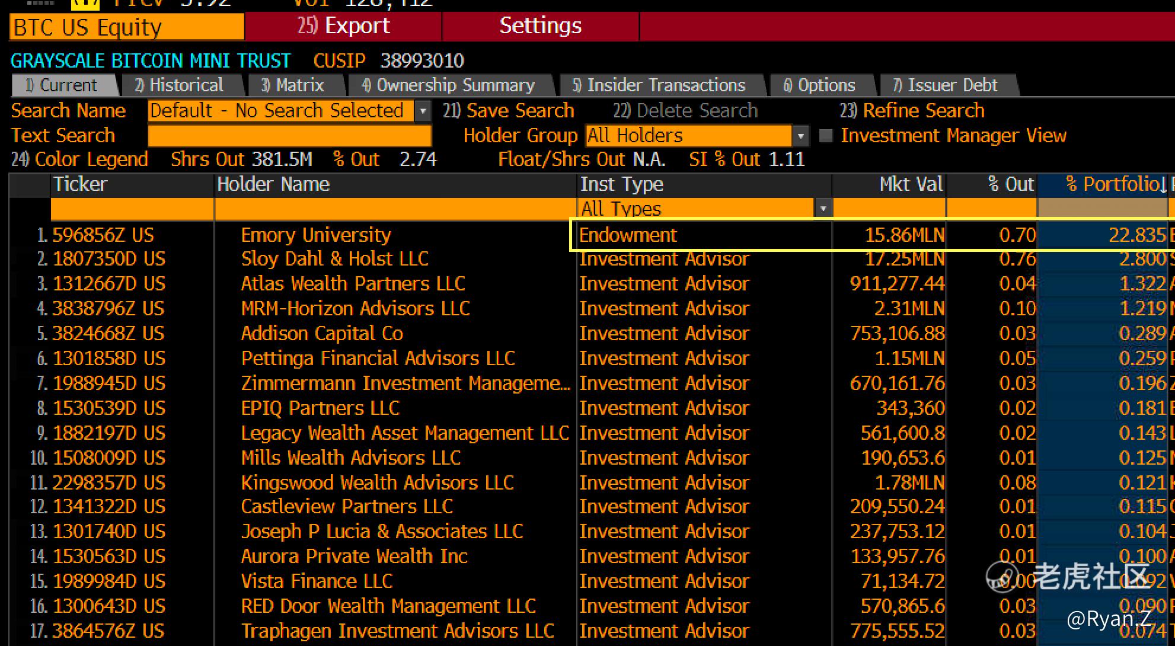Open Settings in the red toolbar
Image resolution: width=1175 pixels, height=646 pixels.
pos(540,26)
